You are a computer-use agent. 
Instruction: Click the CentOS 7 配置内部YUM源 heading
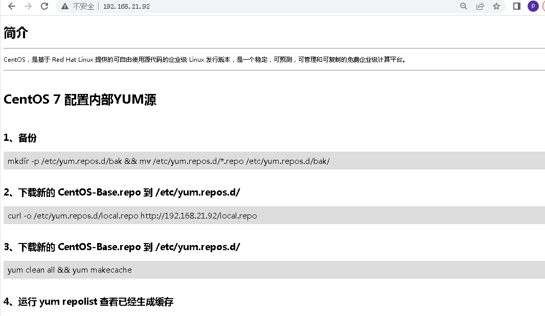80,100
